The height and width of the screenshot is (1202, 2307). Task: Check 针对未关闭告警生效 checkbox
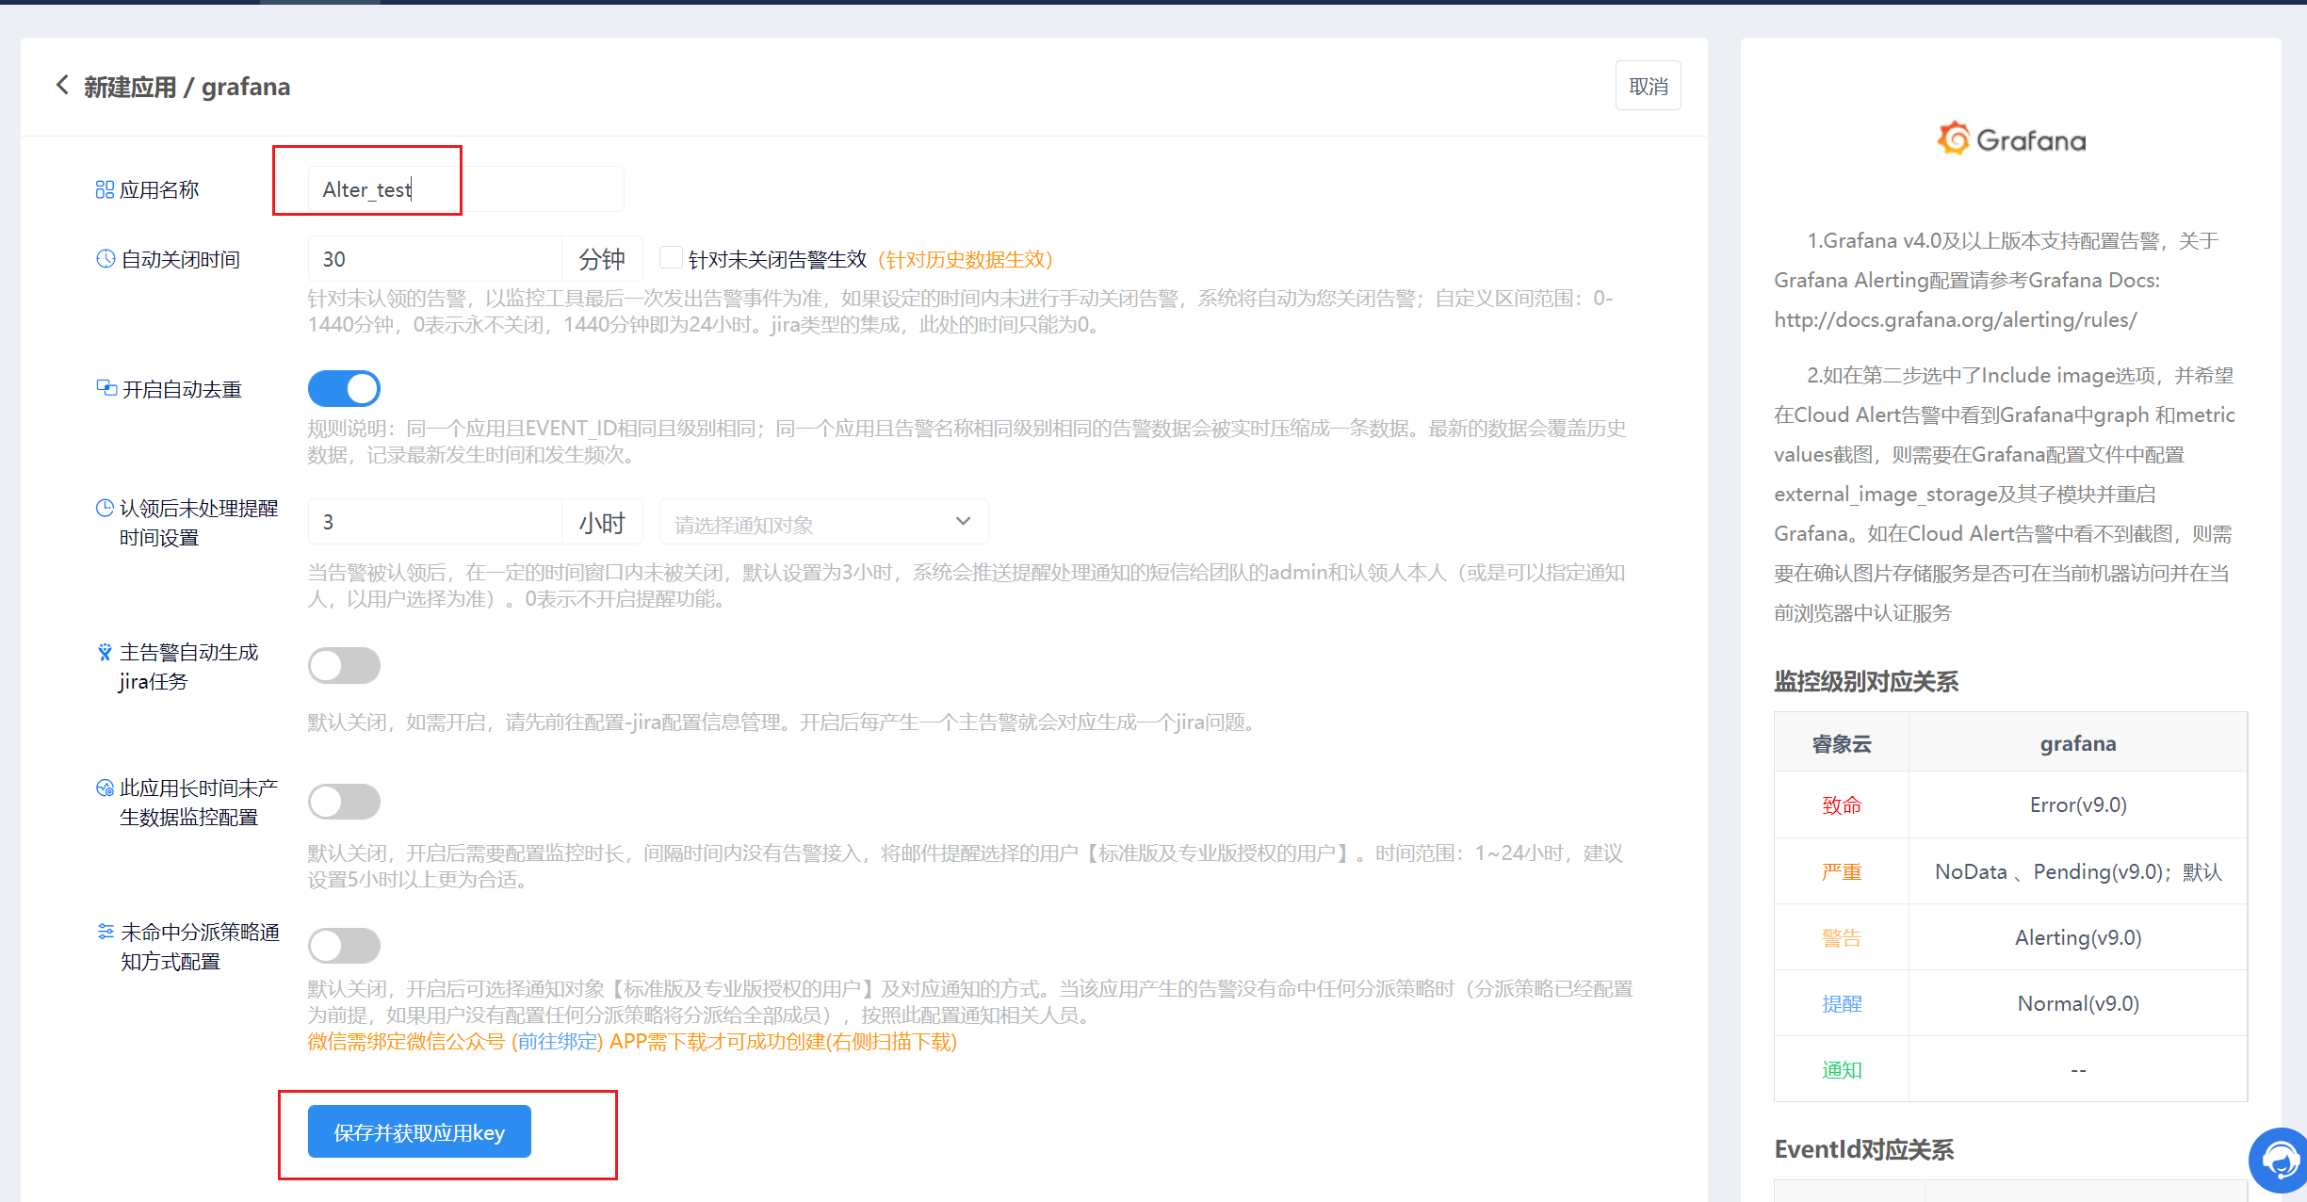point(671,258)
